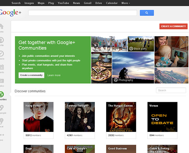Click the '50812 members' text
This screenshot has height=153, width=189.
(33, 135)
